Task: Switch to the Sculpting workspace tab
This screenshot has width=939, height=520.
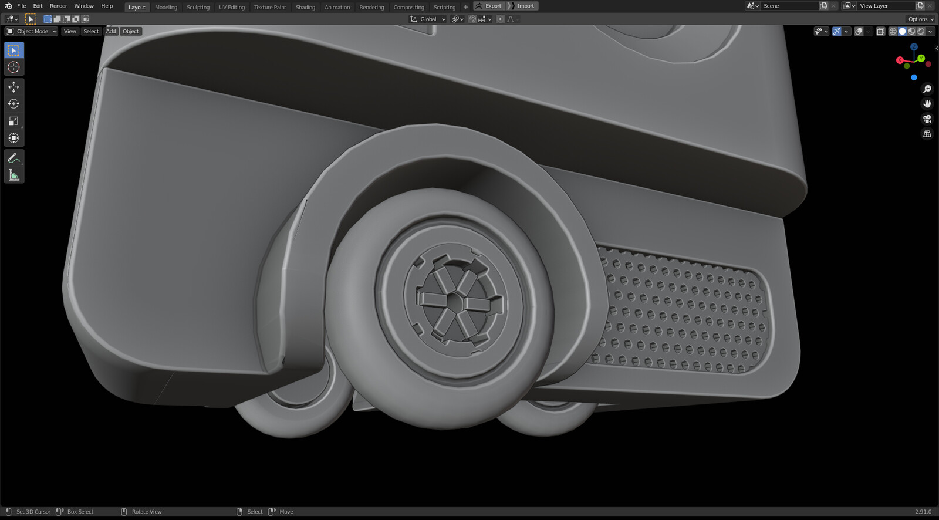Action: pos(198,7)
